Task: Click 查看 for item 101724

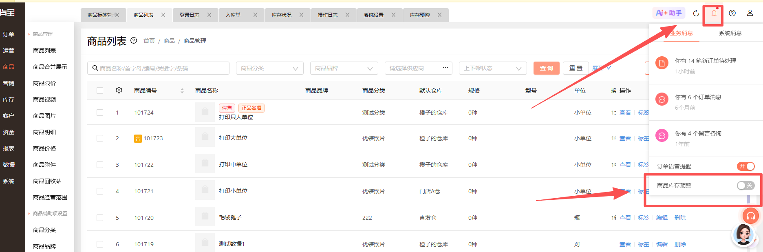Action: (625, 113)
